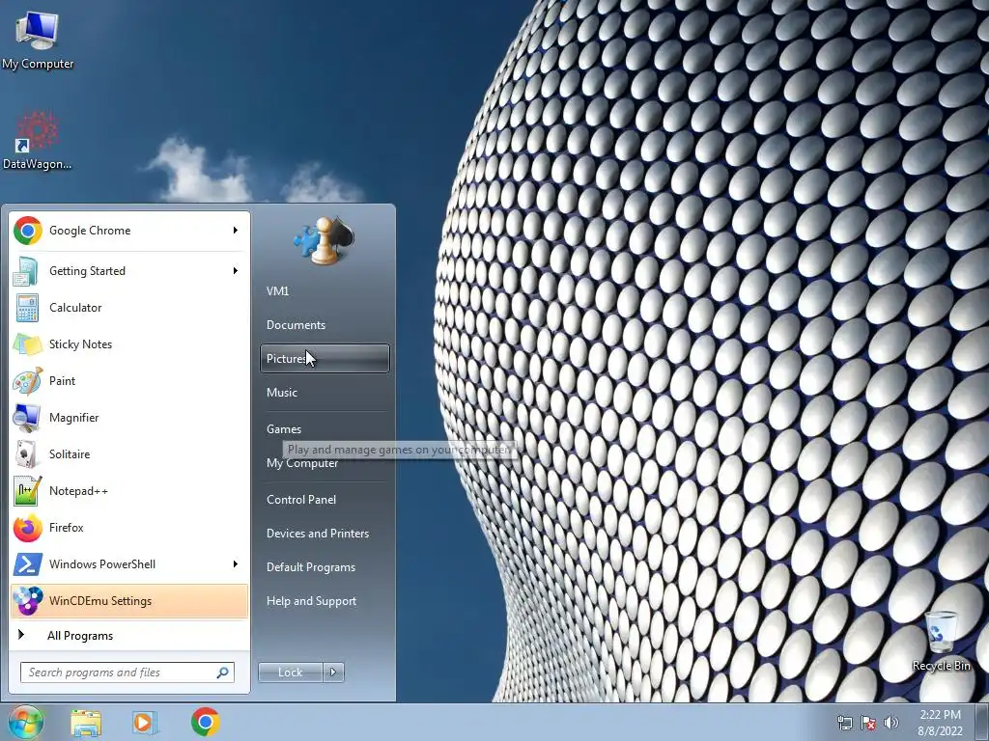Image resolution: width=989 pixels, height=741 pixels.
Task: Open Windows Explorer from taskbar
Action: pyautogui.click(x=86, y=723)
